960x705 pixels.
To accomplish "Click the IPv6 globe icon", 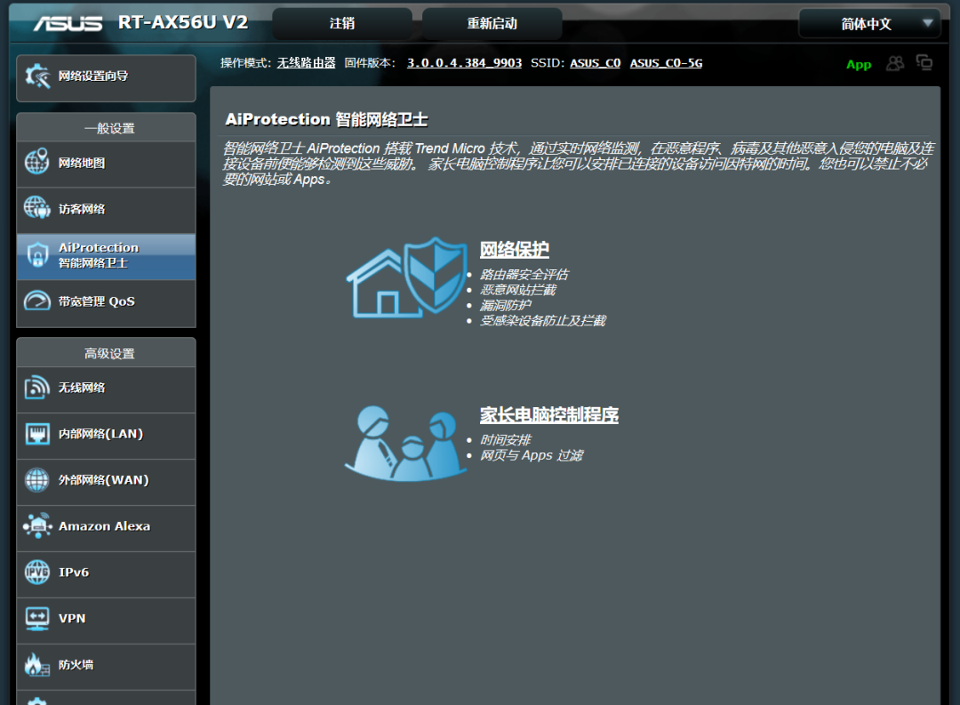I will [x=36, y=572].
